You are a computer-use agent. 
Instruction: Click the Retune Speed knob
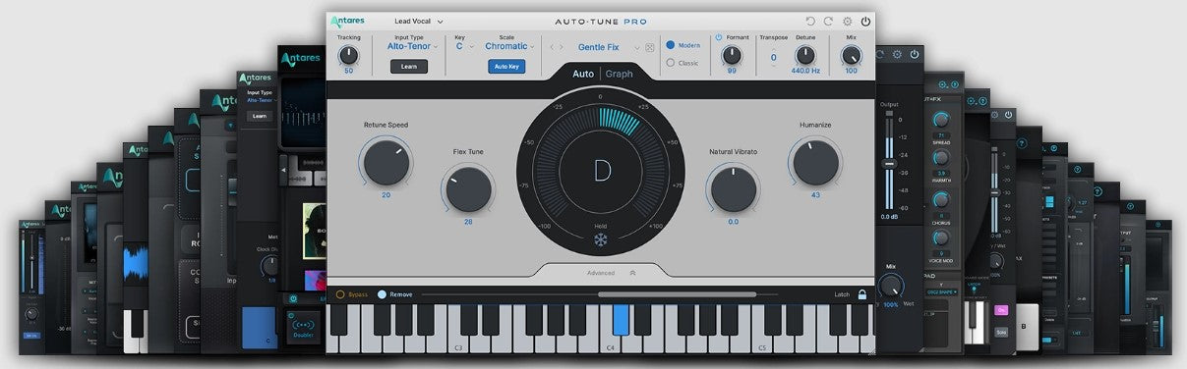(x=386, y=162)
